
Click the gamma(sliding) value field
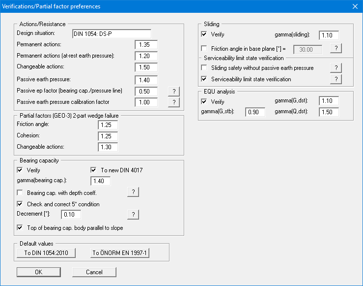[329, 35]
